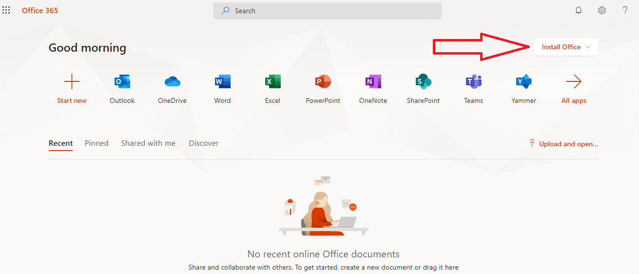Launch the Word app
Image resolution: width=639 pixels, height=274 pixels.
pos(223,81)
